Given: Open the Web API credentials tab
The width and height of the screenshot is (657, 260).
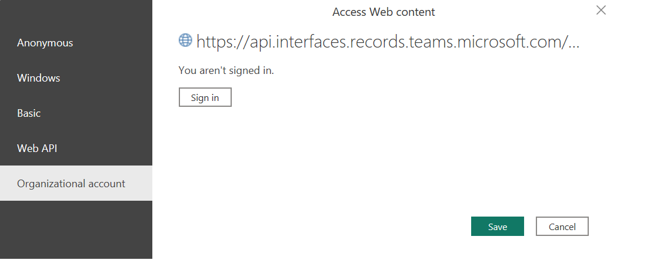Looking at the screenshot, I should (x=37, y=148).
